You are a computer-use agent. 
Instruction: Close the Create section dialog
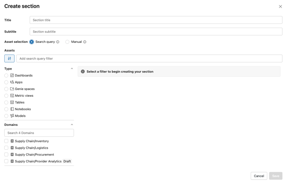(x=280, y=7)
